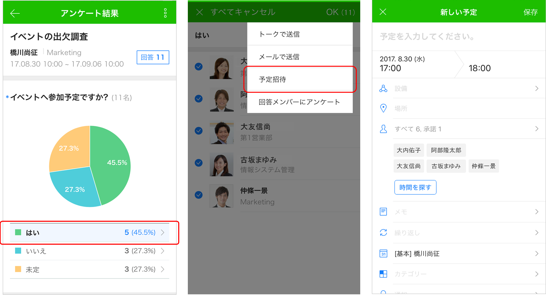Expand the いいえ results row chevron

tap(163, 251)
